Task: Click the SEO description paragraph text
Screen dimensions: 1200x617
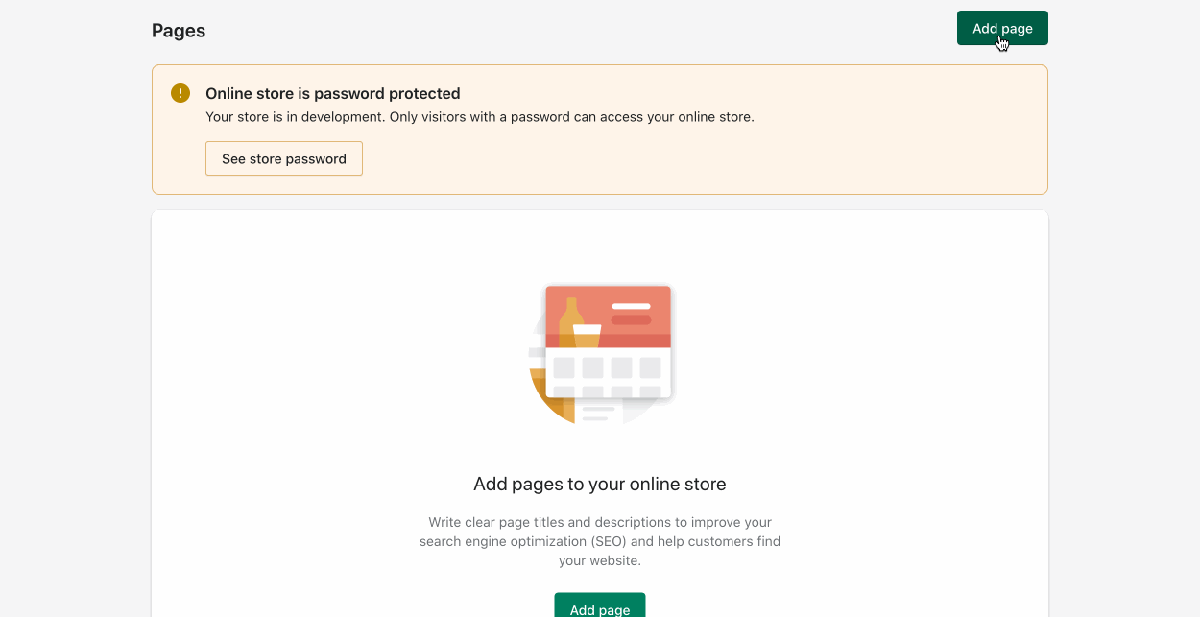Action: 599,541
